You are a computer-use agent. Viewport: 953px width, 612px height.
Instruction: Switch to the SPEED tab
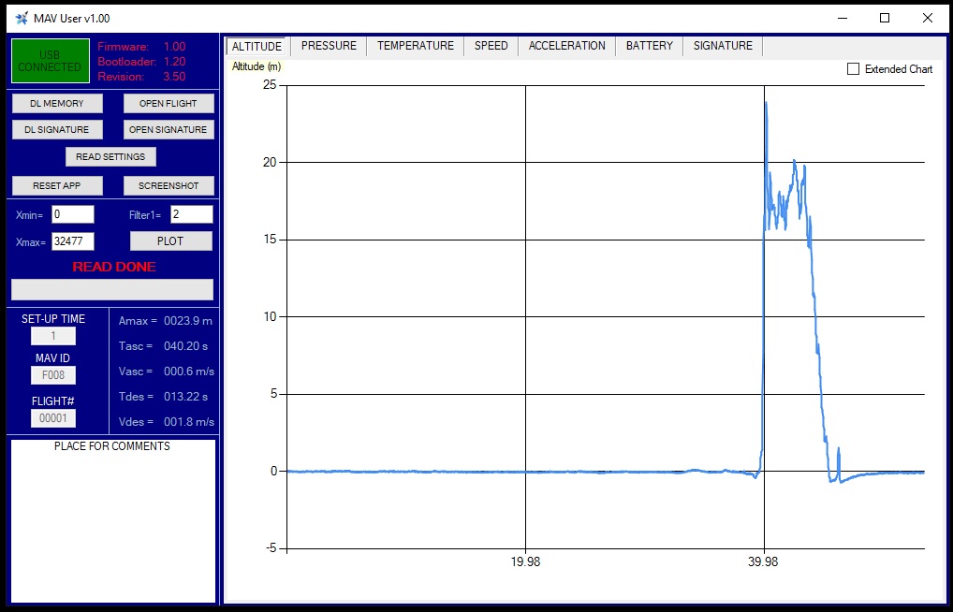(x=491, y=46)
